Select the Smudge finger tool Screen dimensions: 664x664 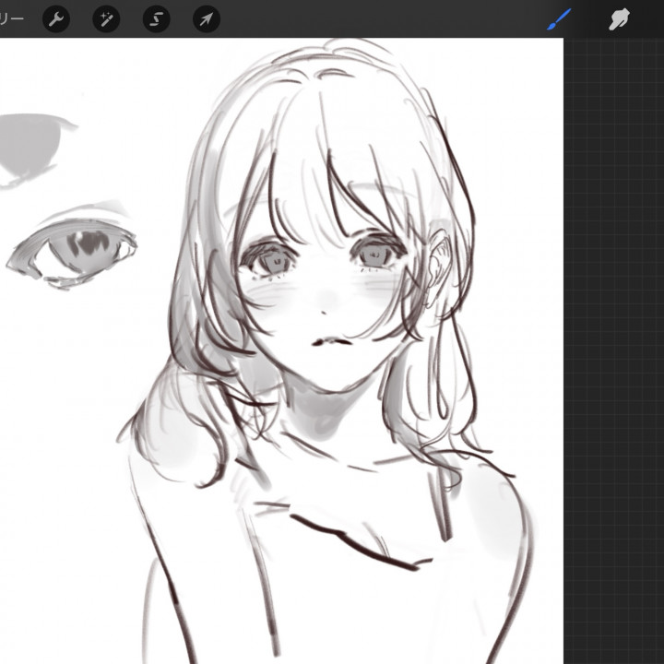(619, 19)
